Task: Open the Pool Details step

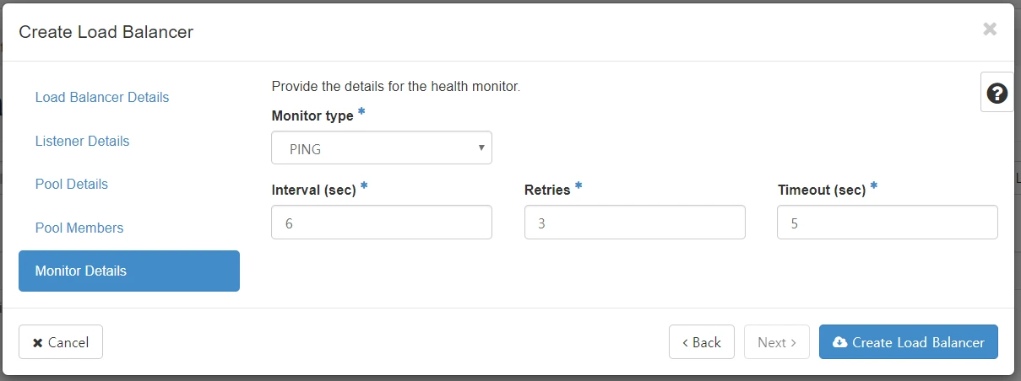Action: 72,184
